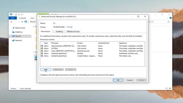Click the OK button in the security dialog
Screen dimensions: 183x103
tap(118, 80)
